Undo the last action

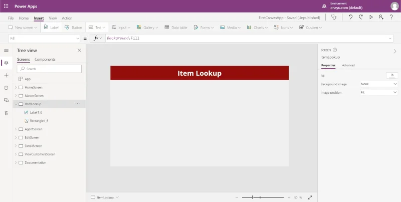pos(350,18)
